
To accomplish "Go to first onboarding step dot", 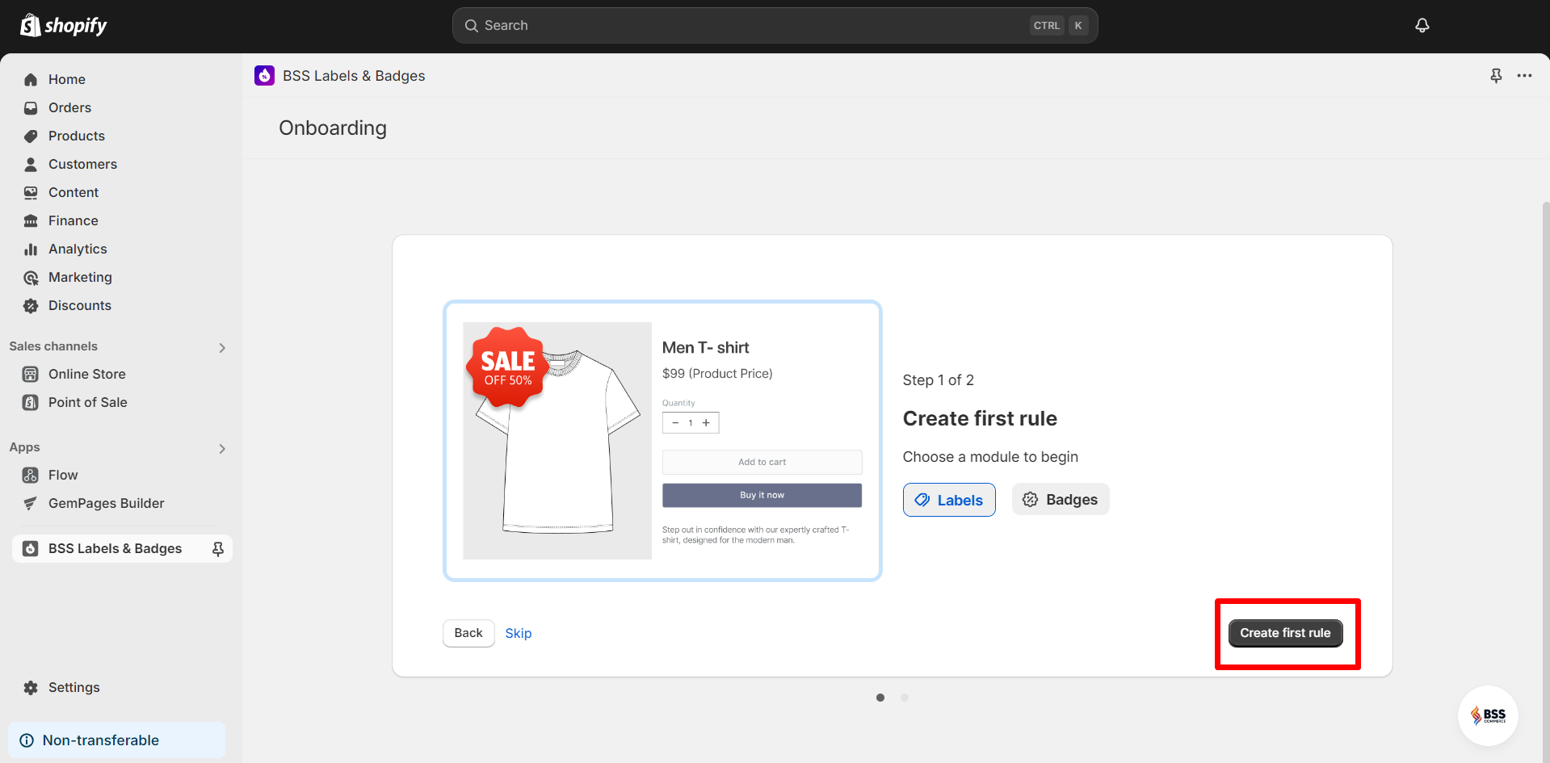I will pyautogui.click(x=880, y=698).
